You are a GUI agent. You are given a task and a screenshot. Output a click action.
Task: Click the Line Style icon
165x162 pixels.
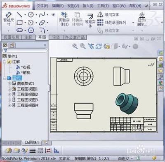(x=40, y=150)
